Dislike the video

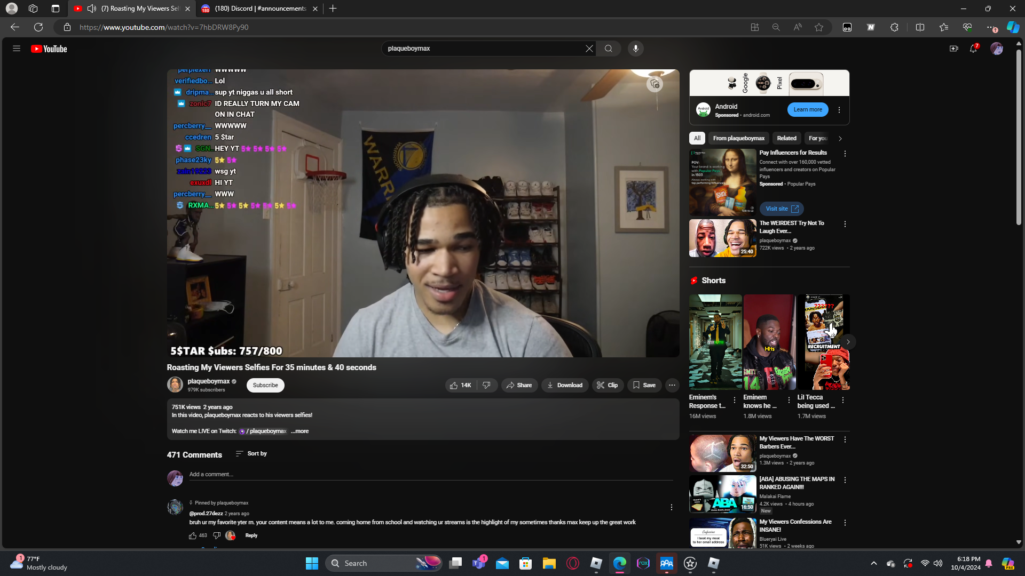coord(487,385)
